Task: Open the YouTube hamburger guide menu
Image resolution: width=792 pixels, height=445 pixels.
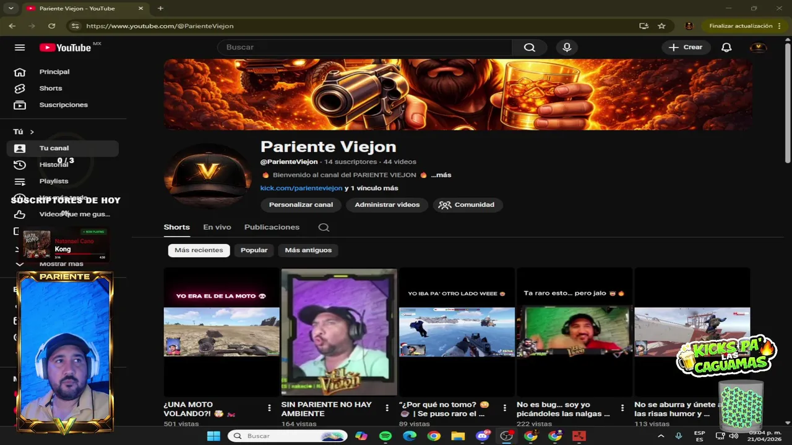Action: 20,48
